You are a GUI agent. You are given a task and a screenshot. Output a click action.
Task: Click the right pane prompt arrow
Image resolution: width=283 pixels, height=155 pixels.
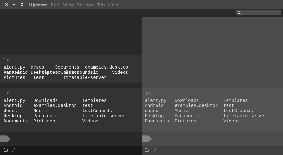pyautogui.click(x=147, y=139)
